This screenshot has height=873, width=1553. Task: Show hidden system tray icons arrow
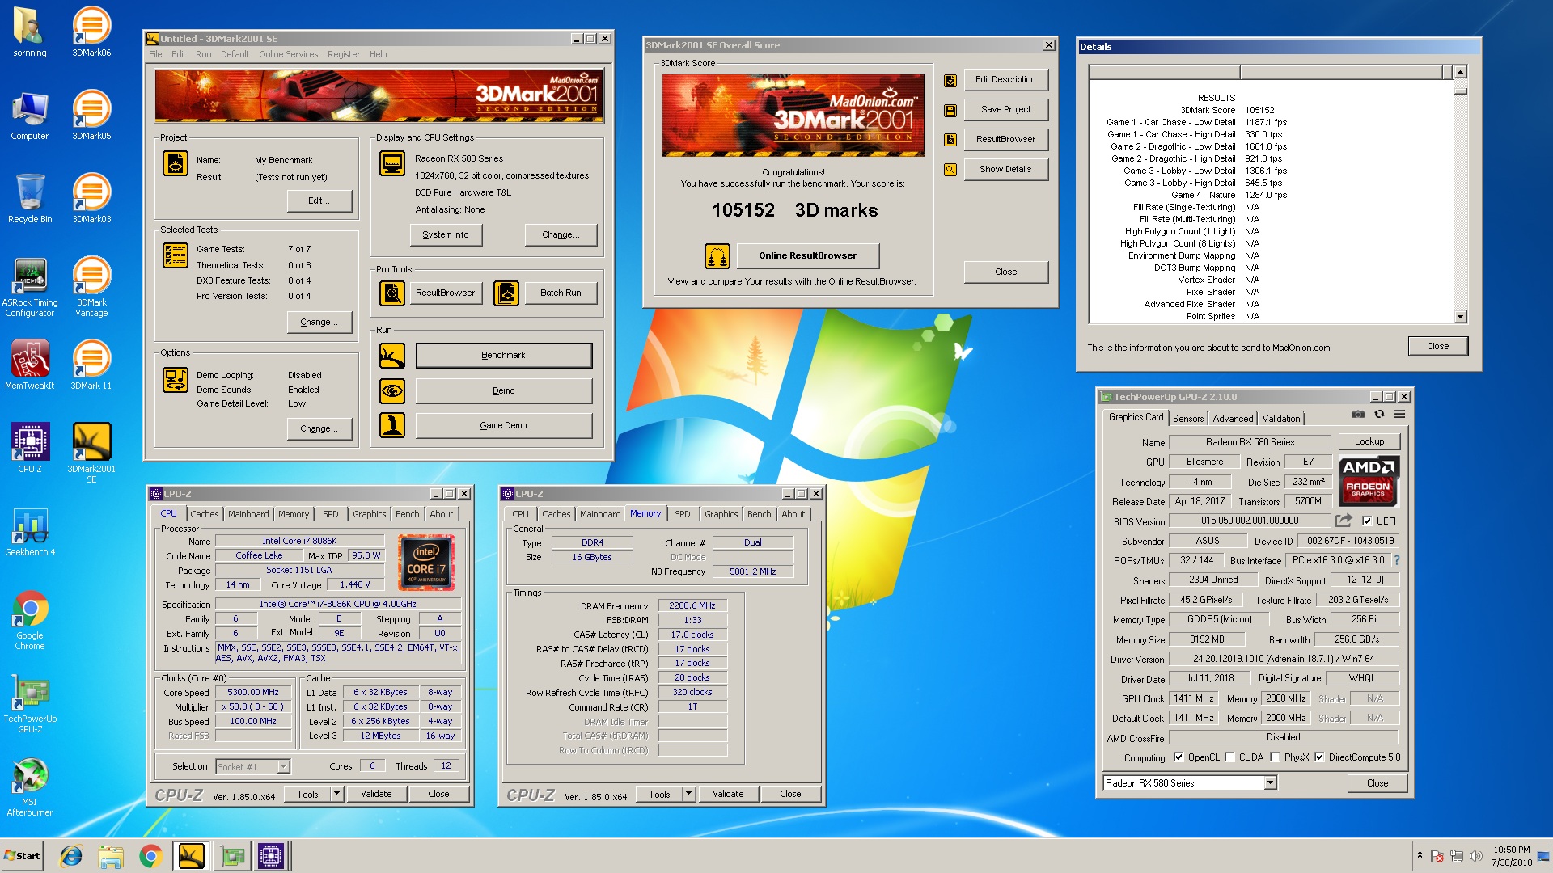1420,855
